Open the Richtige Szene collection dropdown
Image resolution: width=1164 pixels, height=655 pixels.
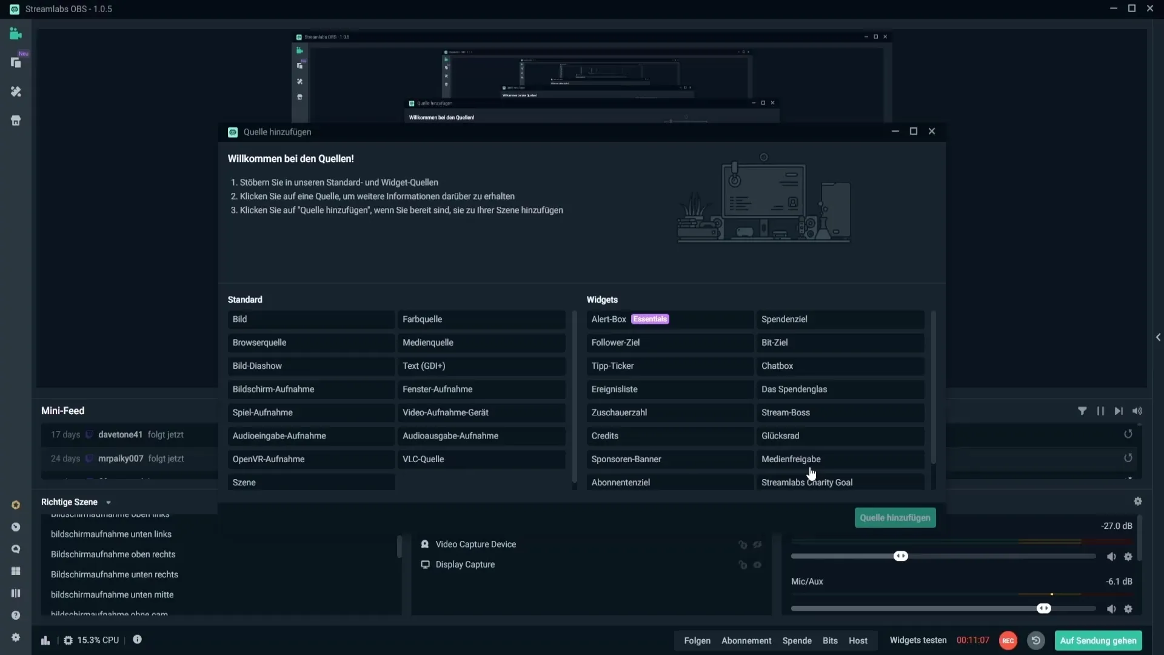pos(109,503)
